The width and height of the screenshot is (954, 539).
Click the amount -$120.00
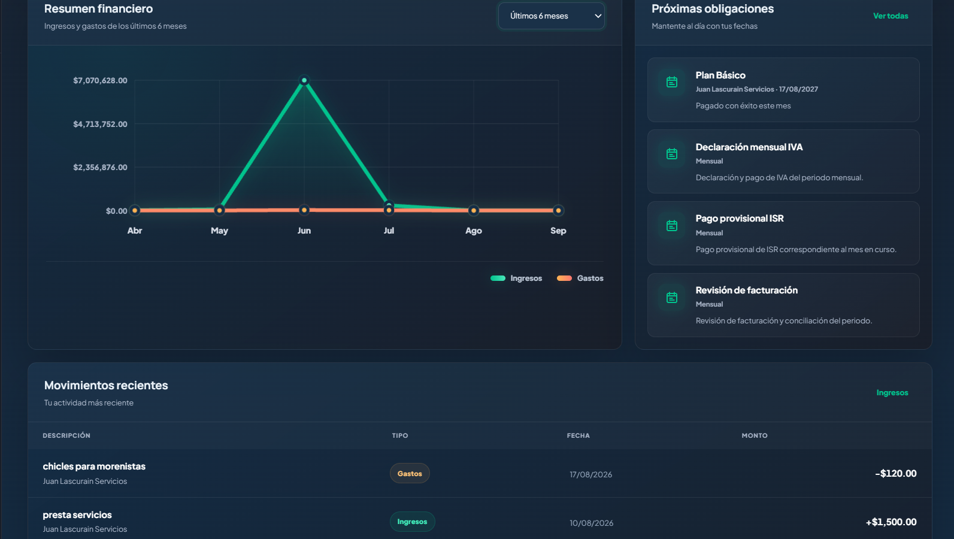tap(895, 473)
